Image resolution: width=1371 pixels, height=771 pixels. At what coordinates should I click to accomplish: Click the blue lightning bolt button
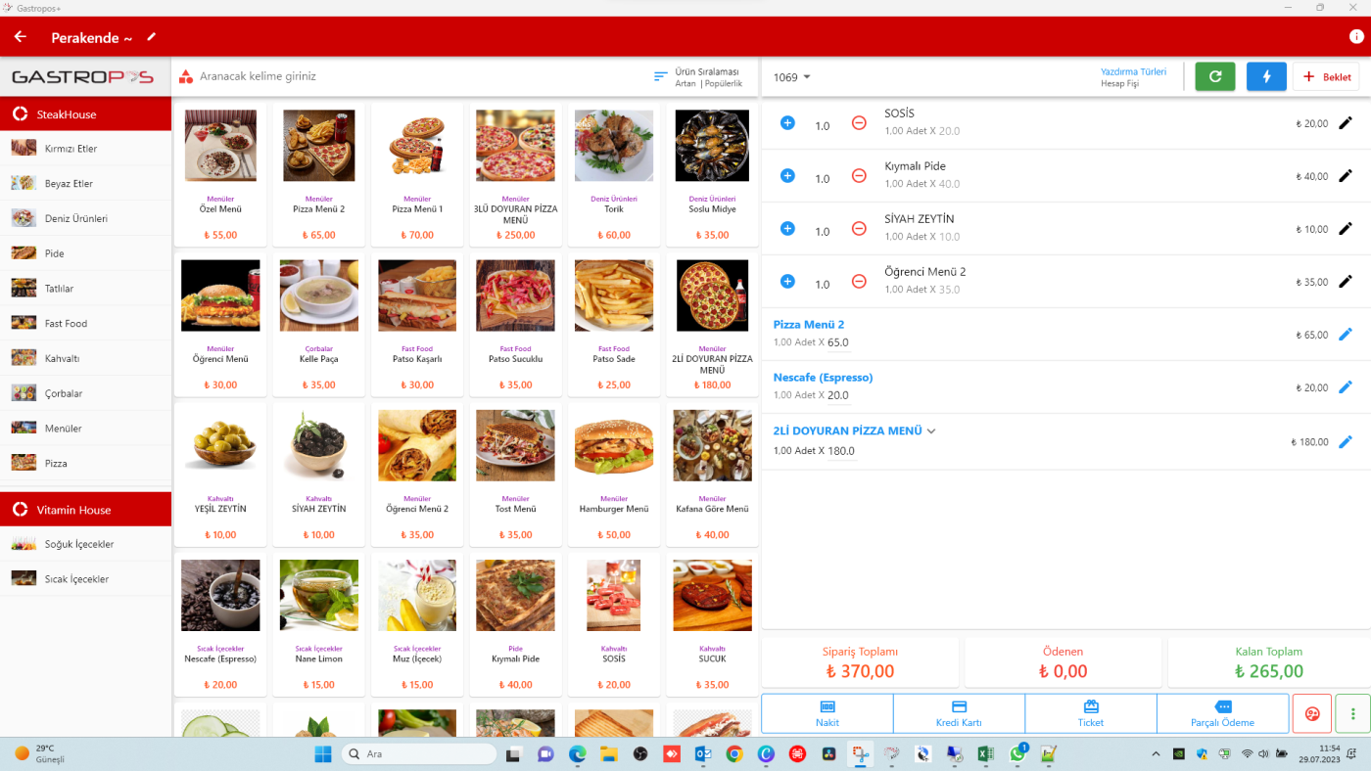tap(1266, 76)
